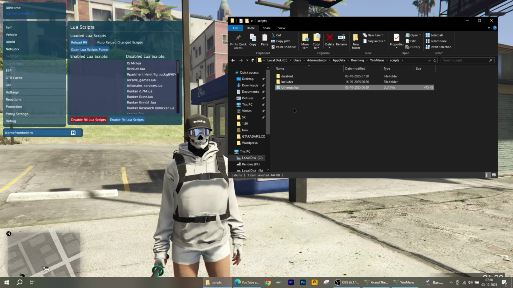Open New item dropdown
The width and height of the screenshot is (513, 288).
[x=373, y=35]
